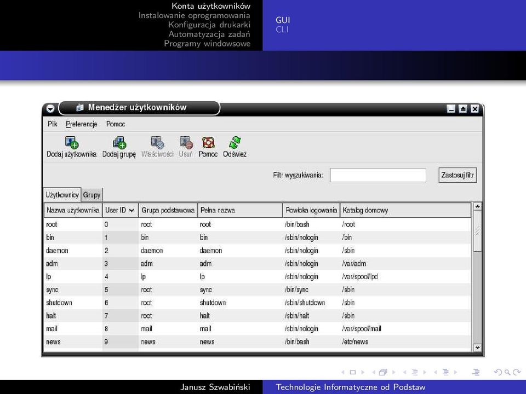526x394 pixels.
Task: Go to Konfiguracja drukarki section link
Action: click(209, 25)
